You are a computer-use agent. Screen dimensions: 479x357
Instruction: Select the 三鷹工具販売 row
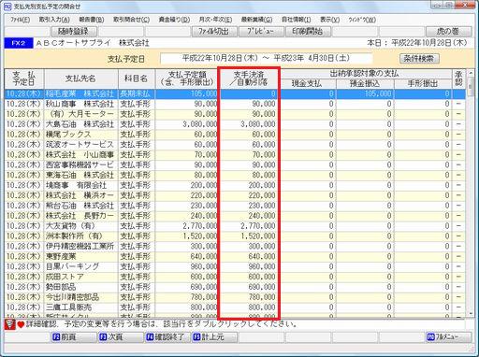[235, 307]
